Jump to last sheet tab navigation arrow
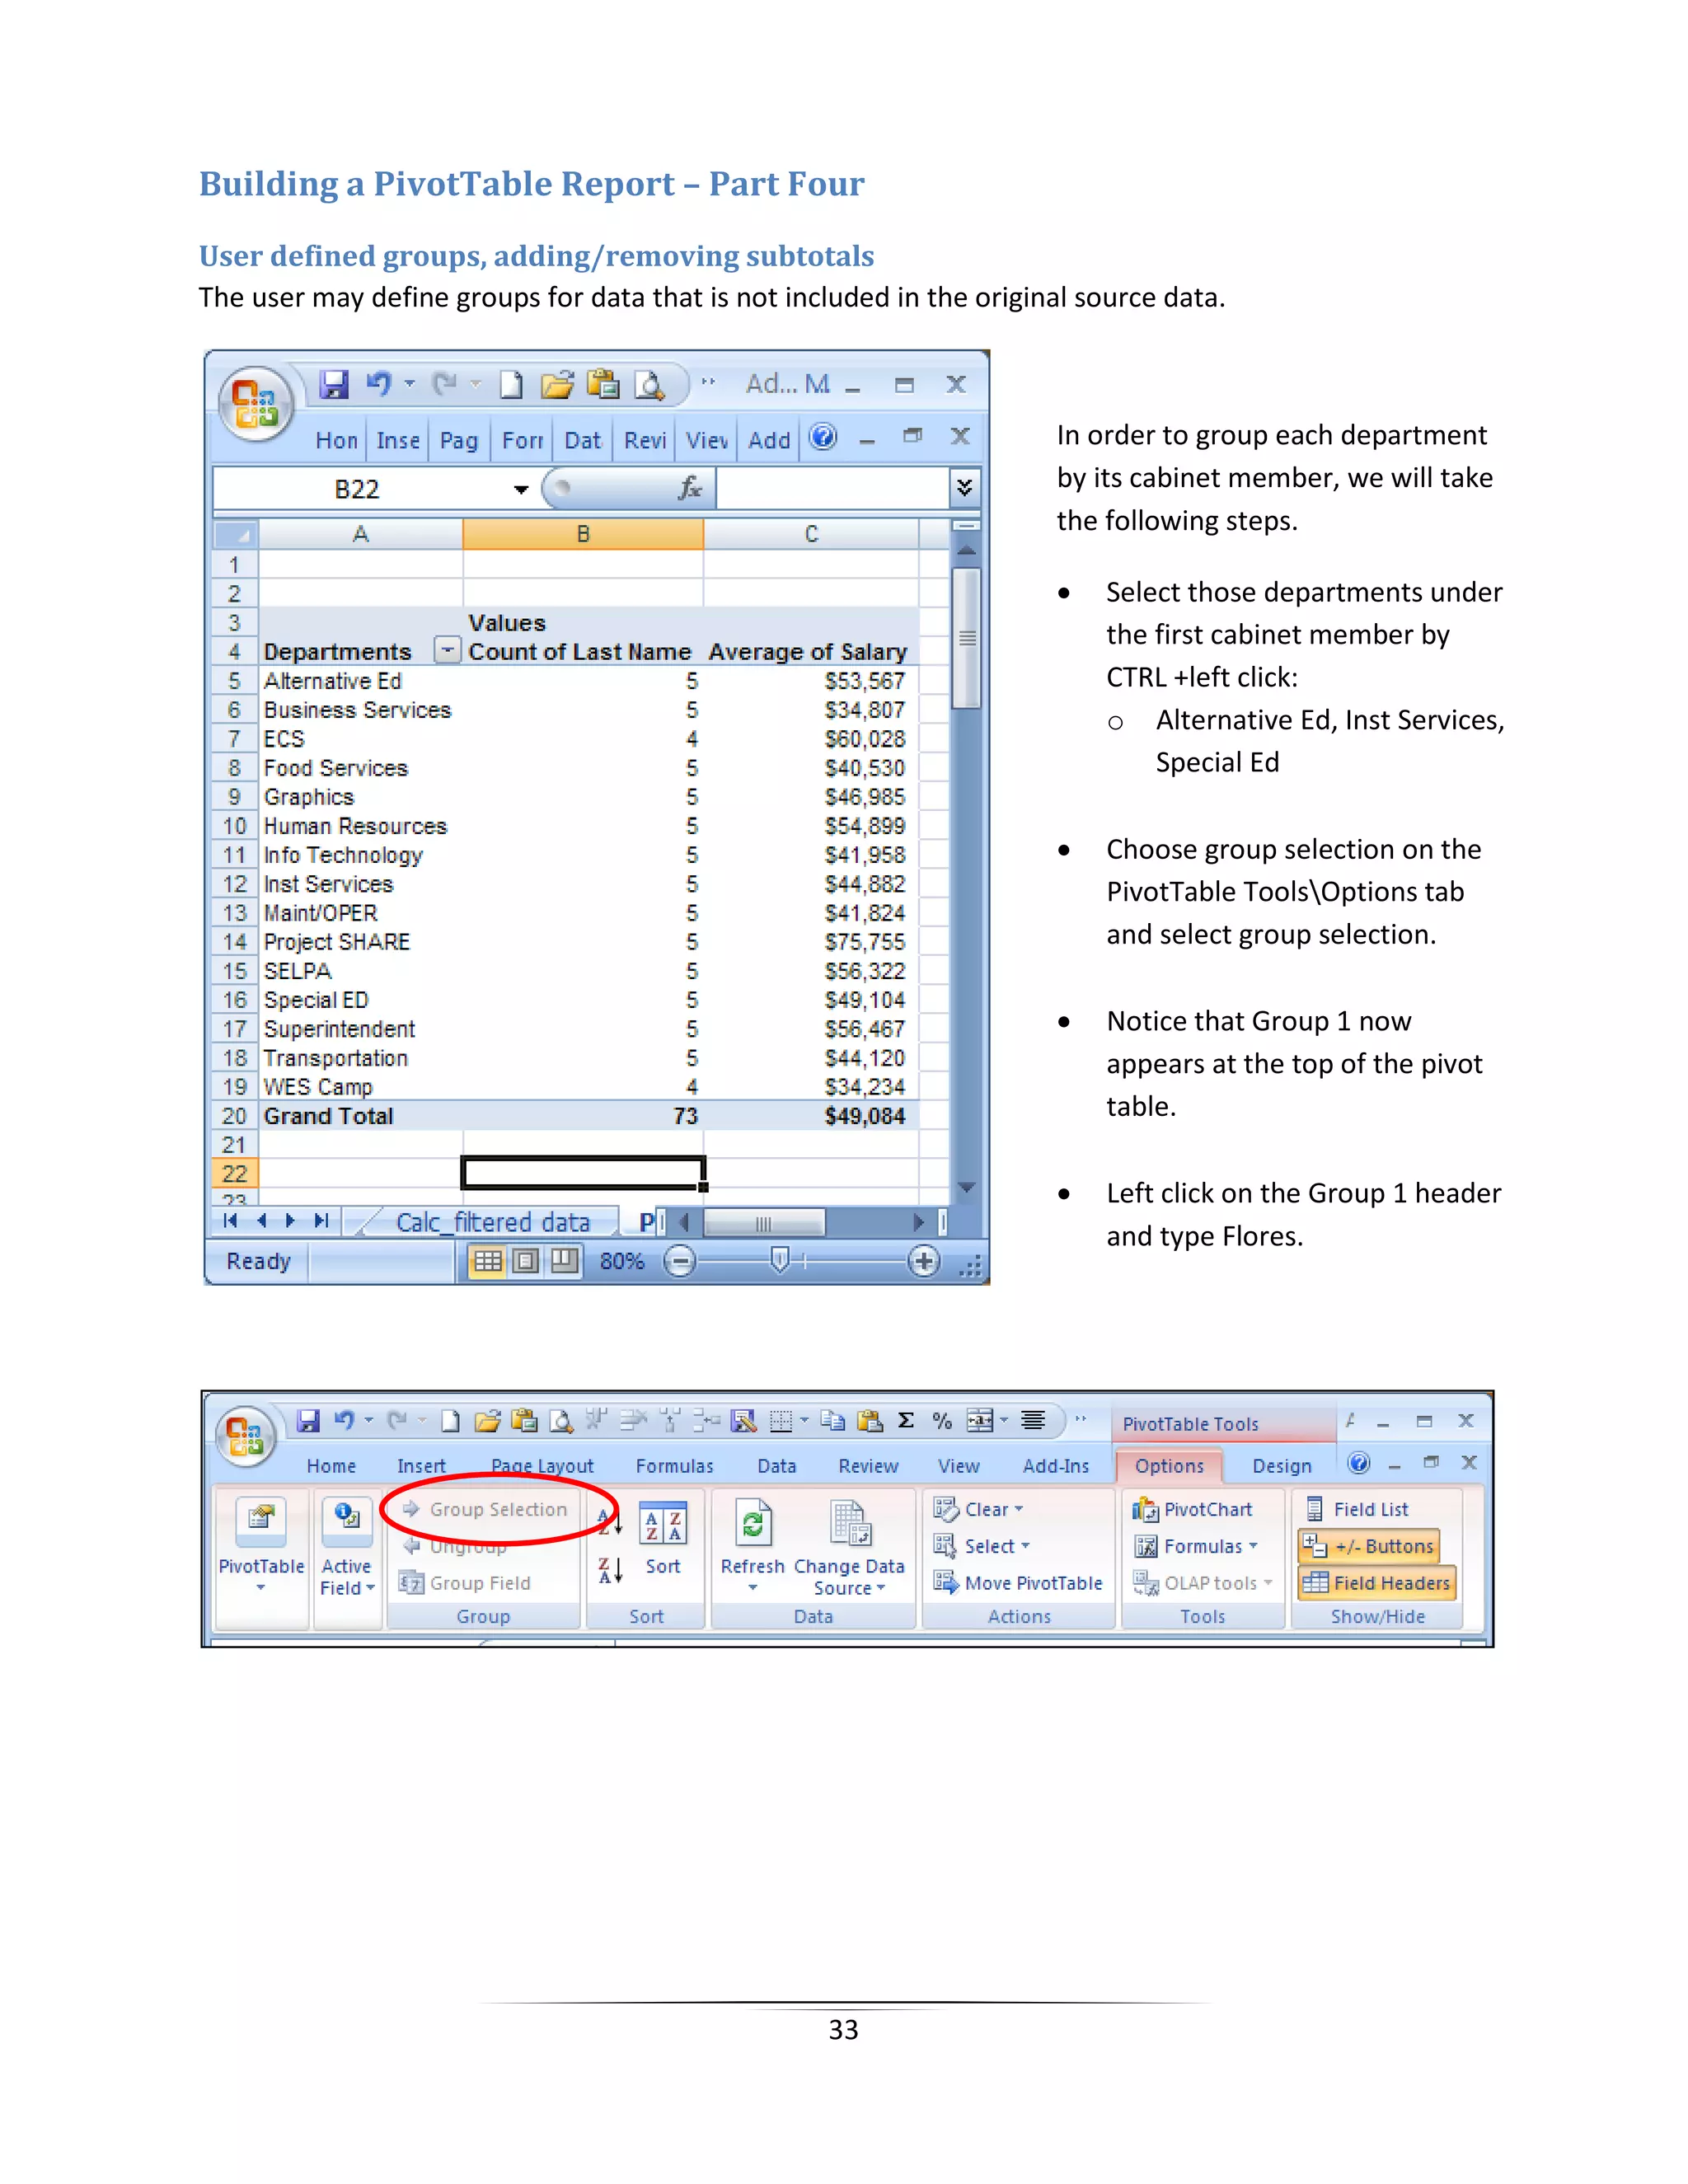Viewport: 1688px width, 2184px height. (x=321, y=1220)
